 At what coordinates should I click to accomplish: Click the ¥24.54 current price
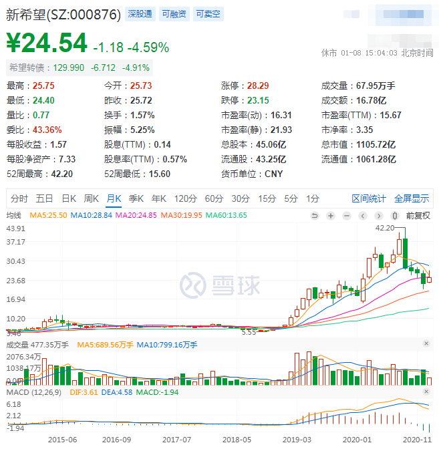click(47, 43)
